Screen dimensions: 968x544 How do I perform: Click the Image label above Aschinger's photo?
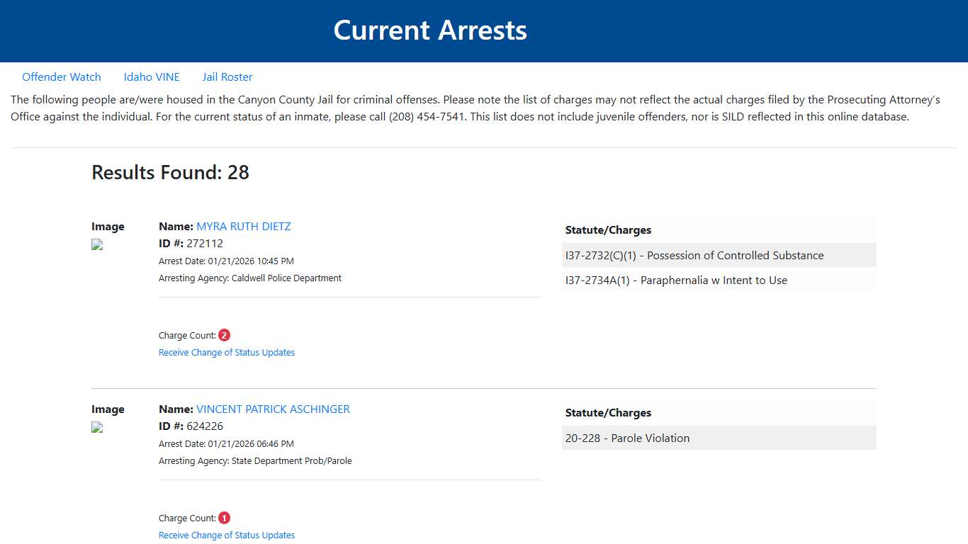tap(108, 409)
